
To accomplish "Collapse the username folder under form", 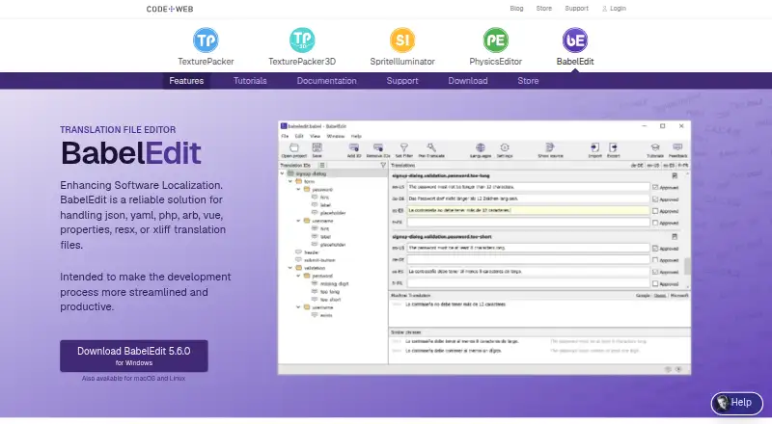I will (298, 221).
